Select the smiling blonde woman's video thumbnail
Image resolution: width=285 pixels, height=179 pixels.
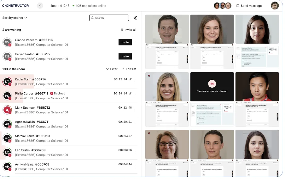tap(167, 87)
